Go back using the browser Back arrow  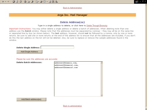[3, 1]
